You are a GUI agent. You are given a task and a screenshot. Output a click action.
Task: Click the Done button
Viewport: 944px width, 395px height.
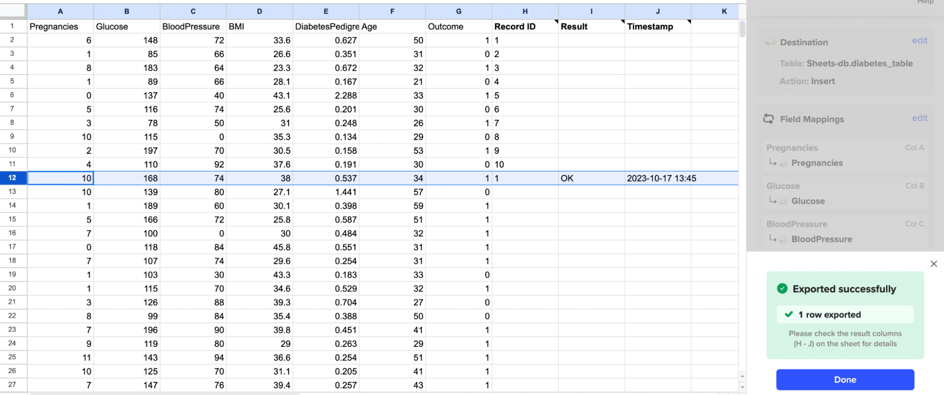tap(845, 379)
